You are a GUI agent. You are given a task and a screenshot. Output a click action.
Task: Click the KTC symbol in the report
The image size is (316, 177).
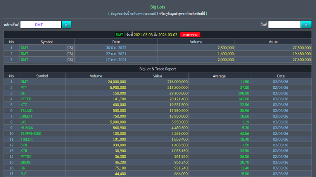tap(24, 105)
